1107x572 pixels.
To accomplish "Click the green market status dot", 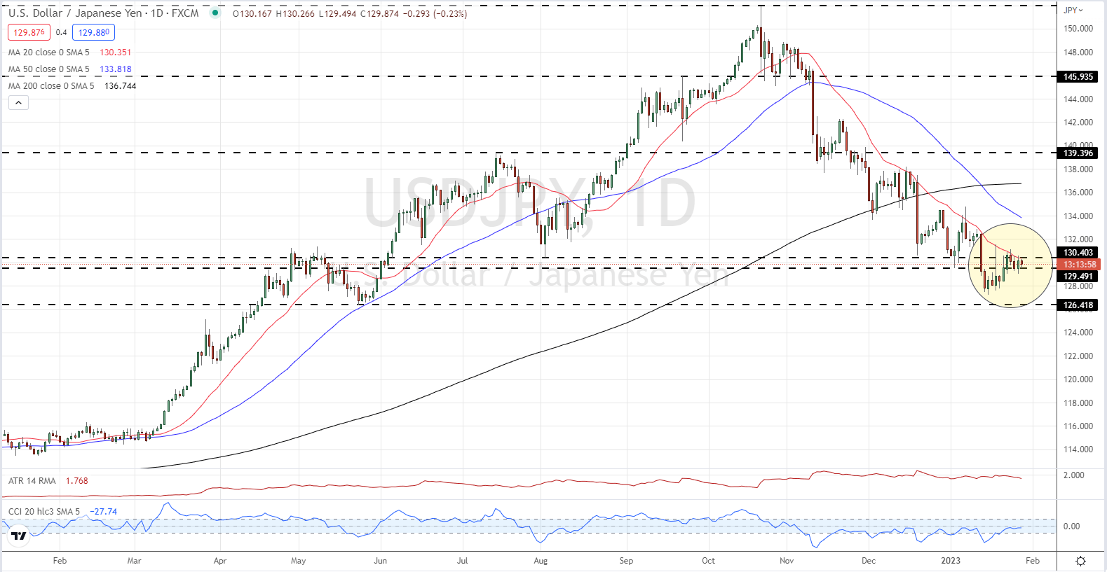I will pos(215,13).
